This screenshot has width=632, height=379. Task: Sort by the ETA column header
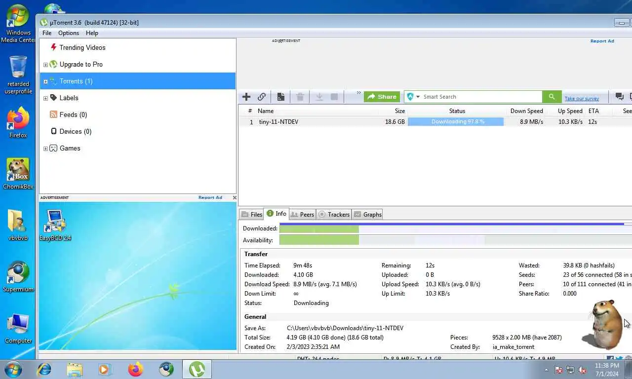tap(593, 111)
